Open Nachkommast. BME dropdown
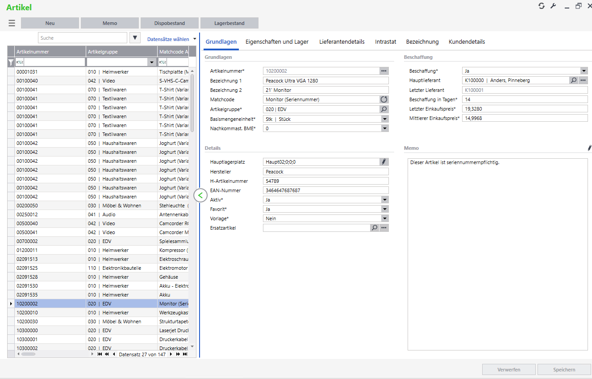592x379 pixels. click(x=385, y=128)
